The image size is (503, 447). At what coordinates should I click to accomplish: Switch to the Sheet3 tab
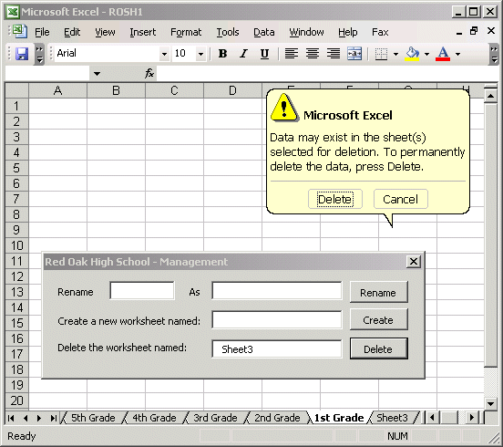coord(392,418)
